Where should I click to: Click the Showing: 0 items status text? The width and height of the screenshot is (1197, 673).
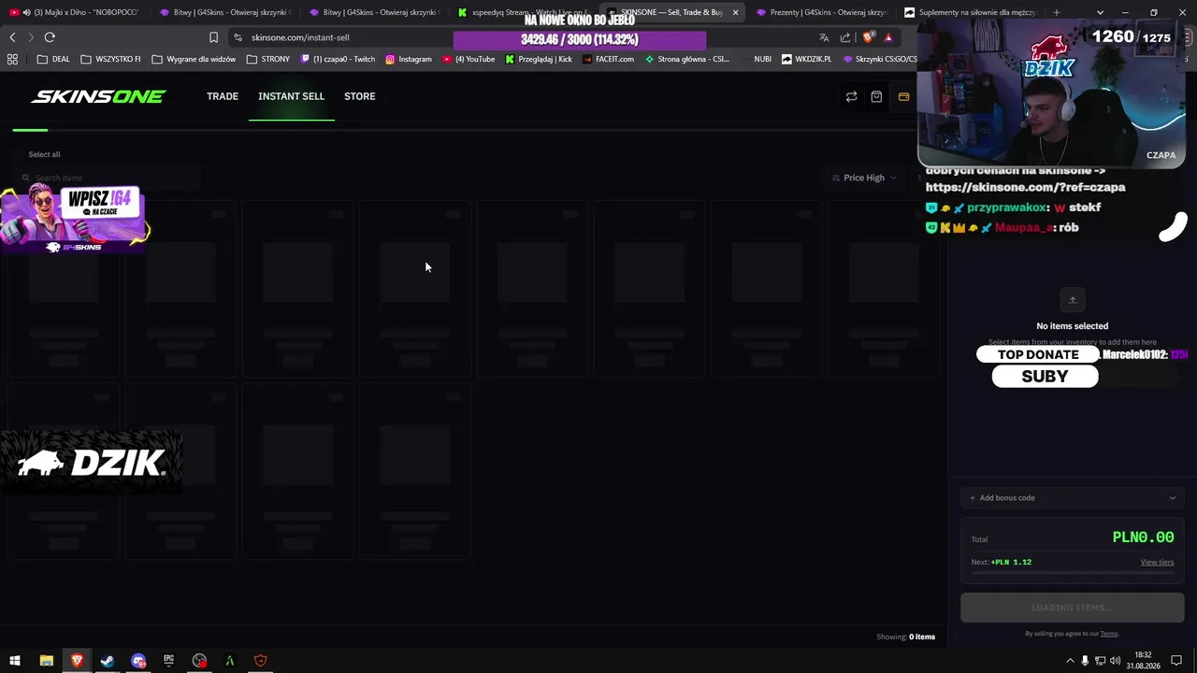pos(905,637)
